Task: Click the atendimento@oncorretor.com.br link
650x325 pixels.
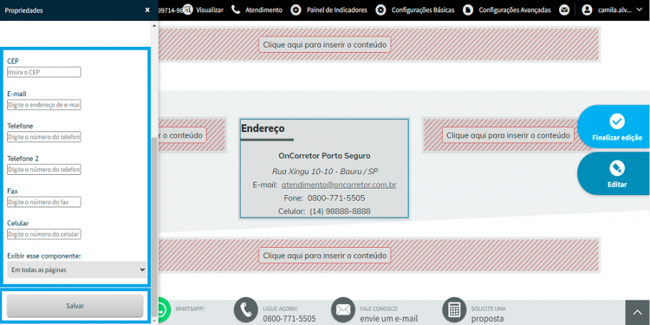Action: [339, 184]
